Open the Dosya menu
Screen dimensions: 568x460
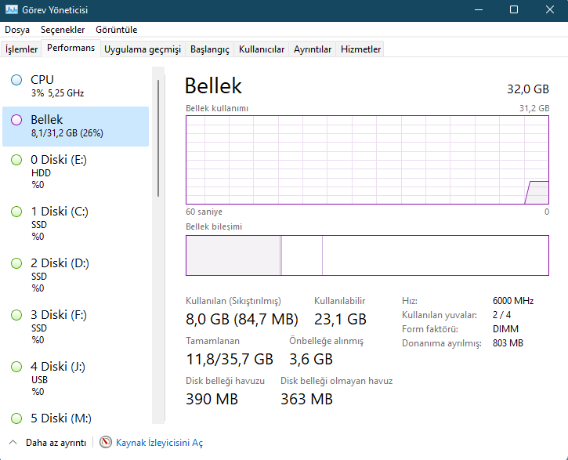(x=17, y=30)
